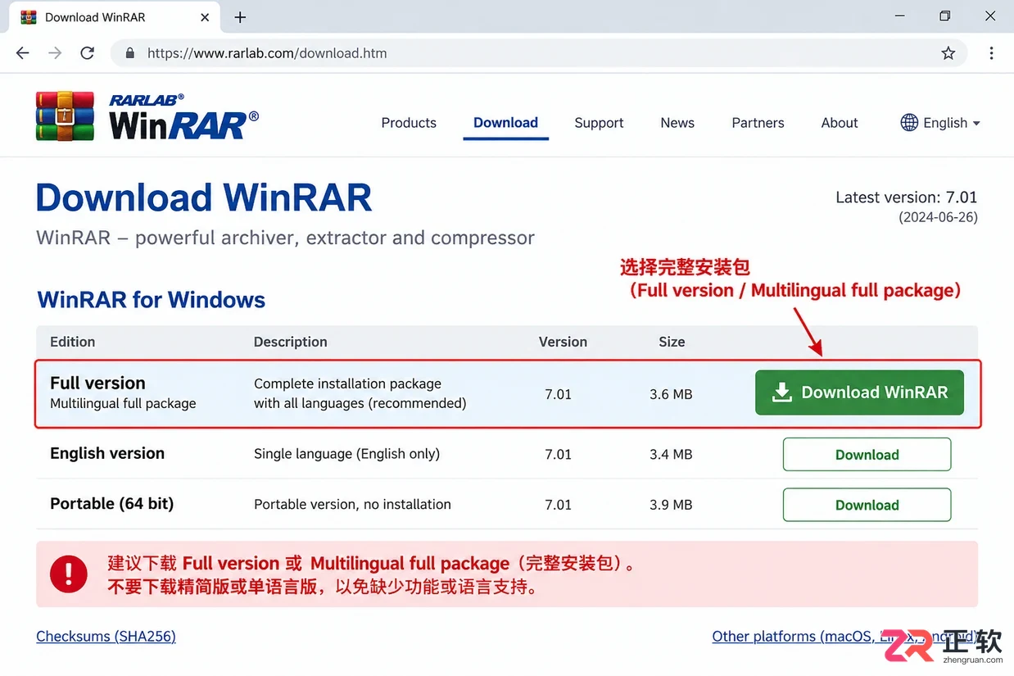Open the browser three-dot menu

pos(991,53)
